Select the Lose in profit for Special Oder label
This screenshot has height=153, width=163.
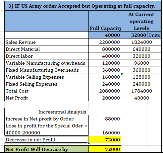[46, 129]
